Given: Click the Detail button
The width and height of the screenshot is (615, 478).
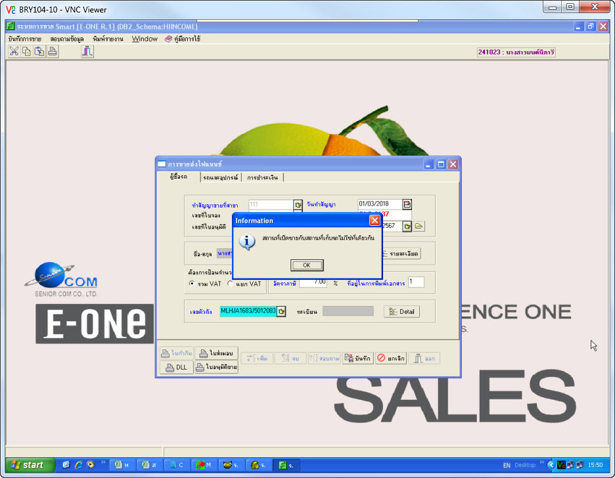Looking at the screenshot, I should (401, 311).
